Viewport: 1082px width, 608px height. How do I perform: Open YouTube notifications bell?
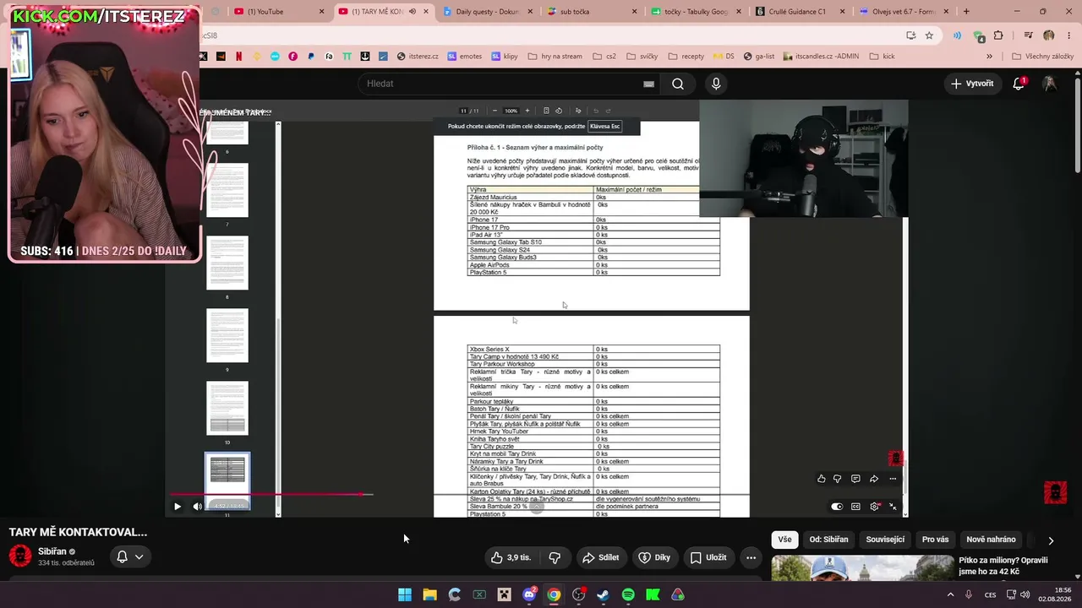[x=1019, y=84]
